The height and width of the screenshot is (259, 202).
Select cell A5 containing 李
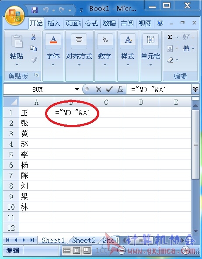[37, 155]
